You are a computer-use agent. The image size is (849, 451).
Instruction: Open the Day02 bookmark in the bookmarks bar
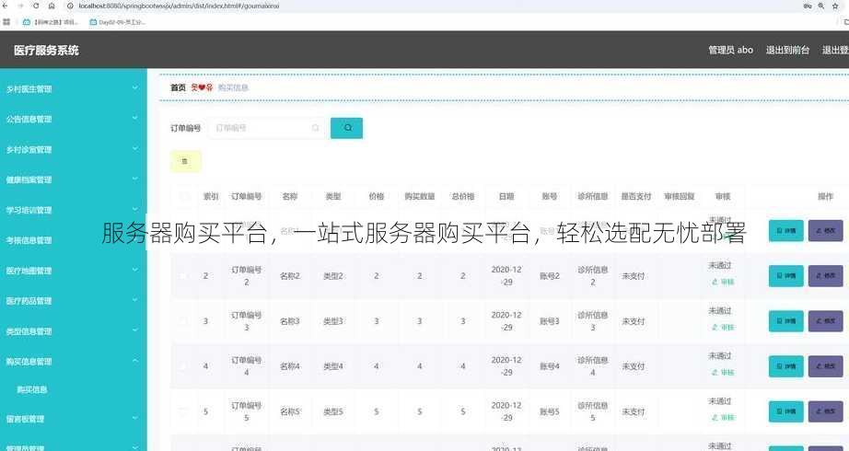click(x=118, y=22)
